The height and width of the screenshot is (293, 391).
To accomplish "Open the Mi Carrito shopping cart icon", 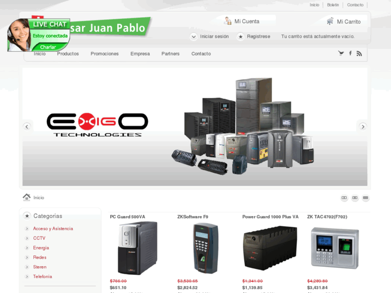I will click(330, 21).
